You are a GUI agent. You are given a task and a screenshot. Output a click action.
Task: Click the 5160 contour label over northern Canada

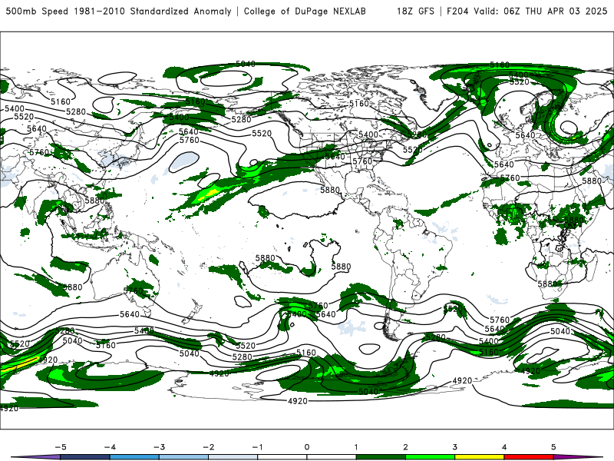[x=359, y=104]
